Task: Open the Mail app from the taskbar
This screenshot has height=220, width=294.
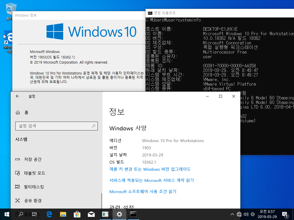Action: click(x=91, y=214)
